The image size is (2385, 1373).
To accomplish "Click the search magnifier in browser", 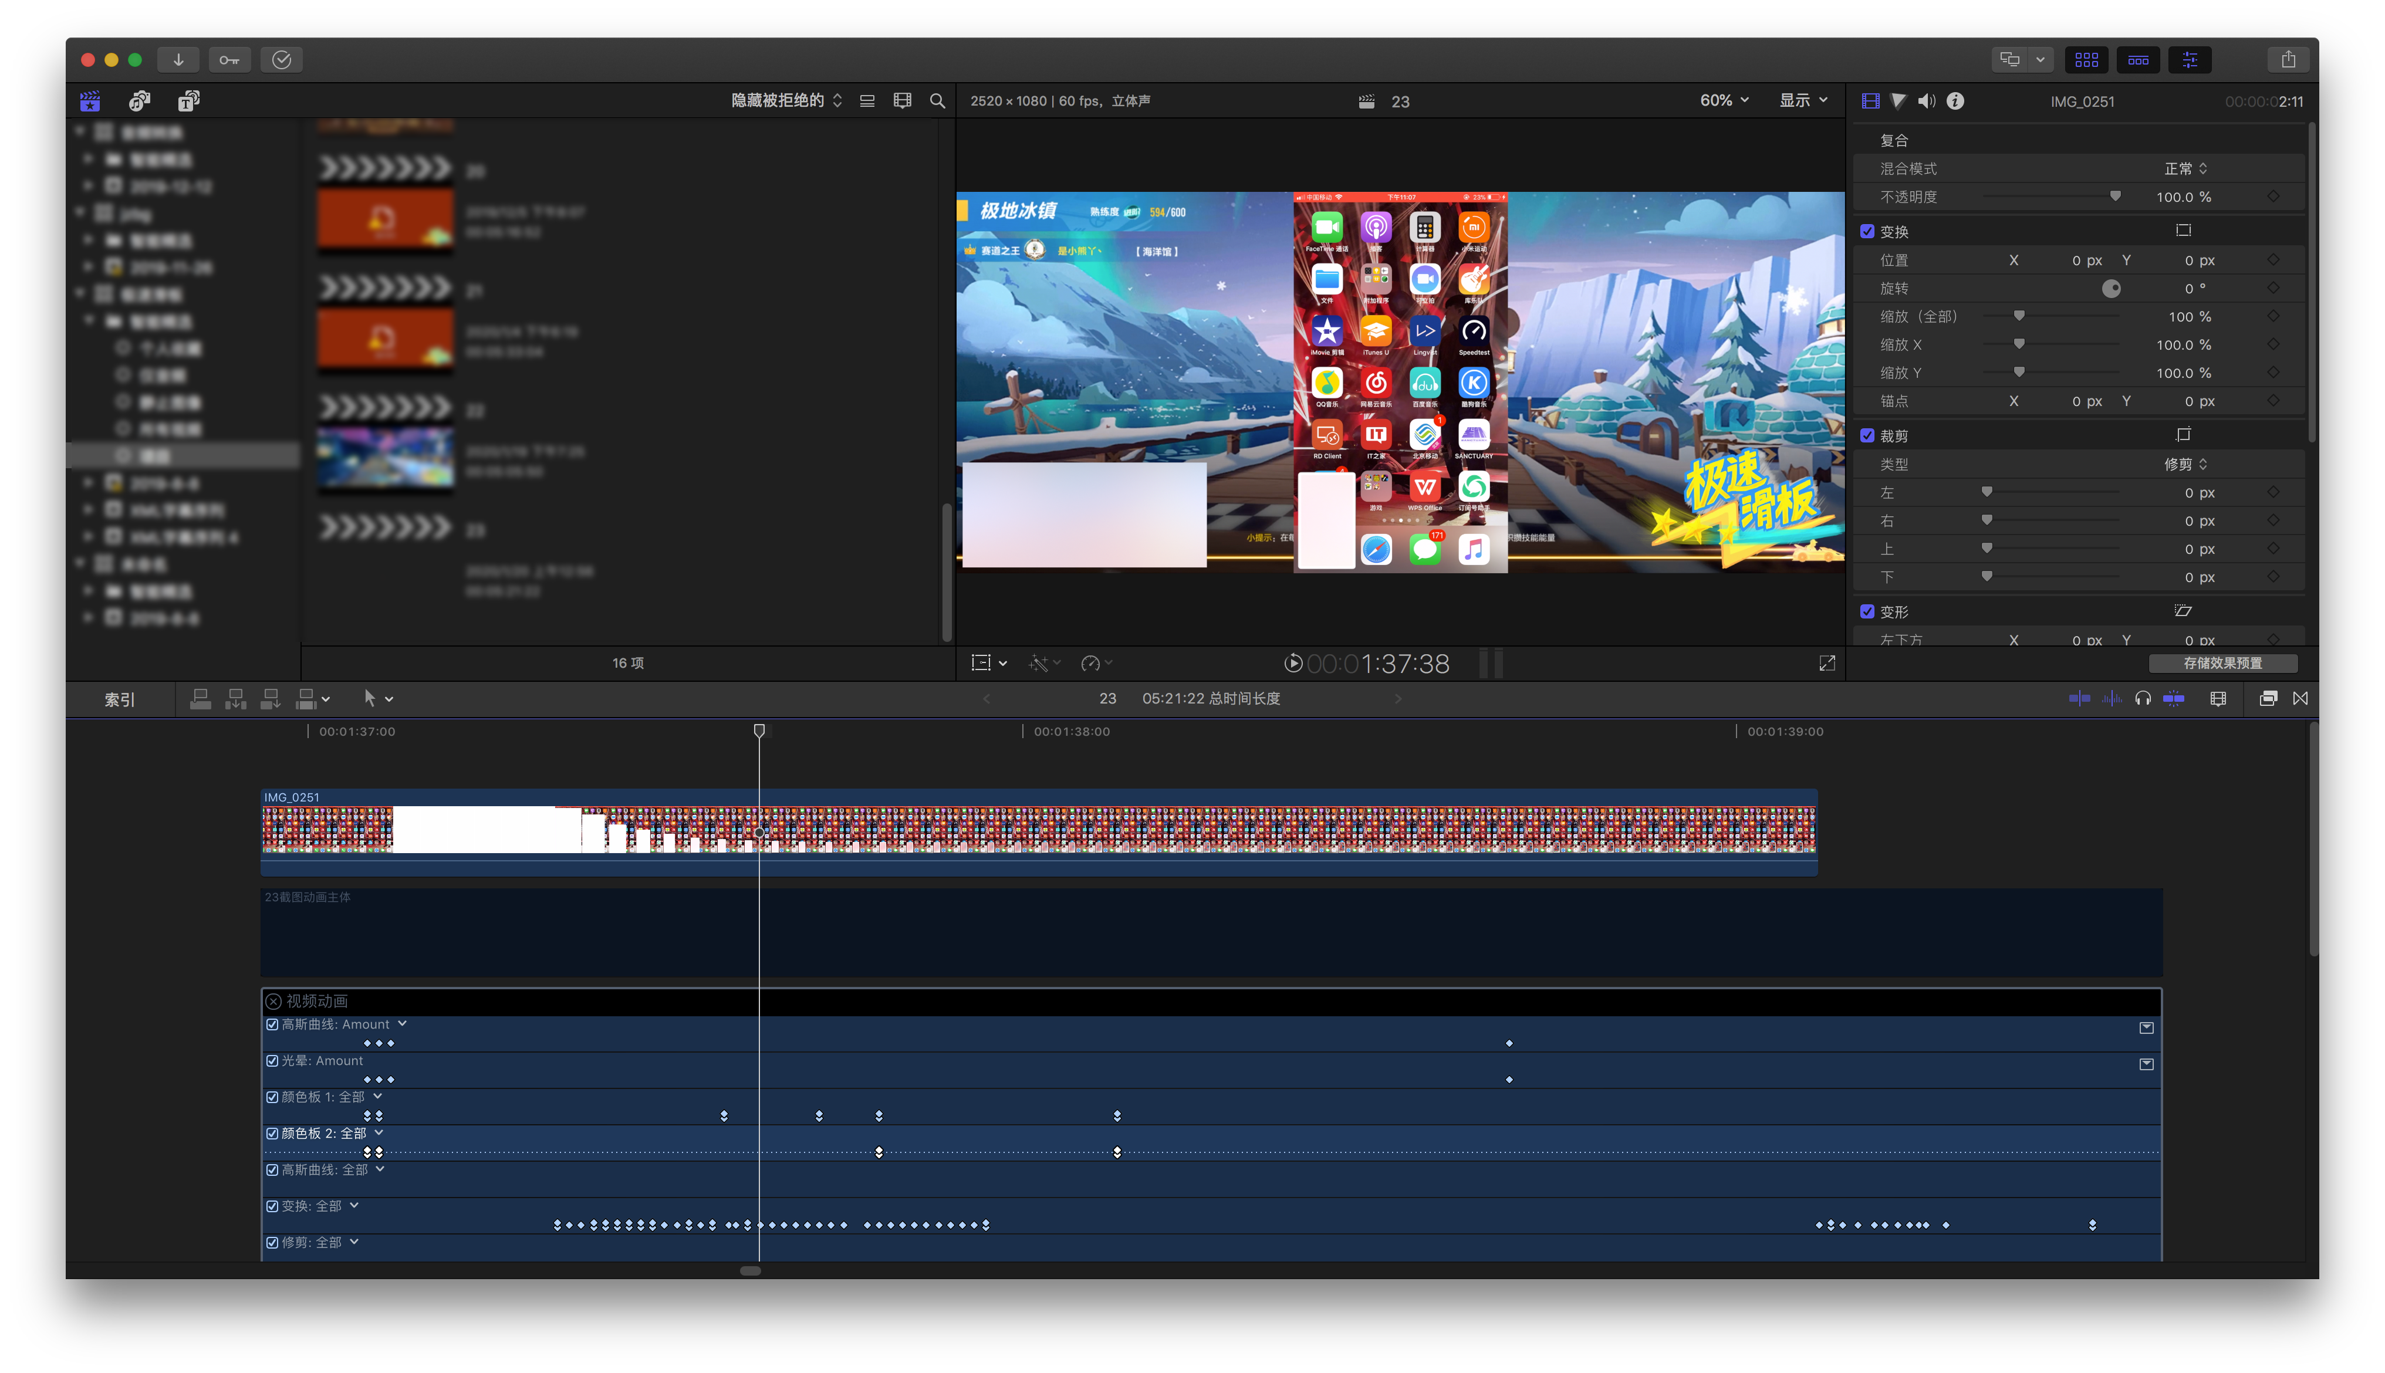I will pyautogui.click(x=937, y=101).
